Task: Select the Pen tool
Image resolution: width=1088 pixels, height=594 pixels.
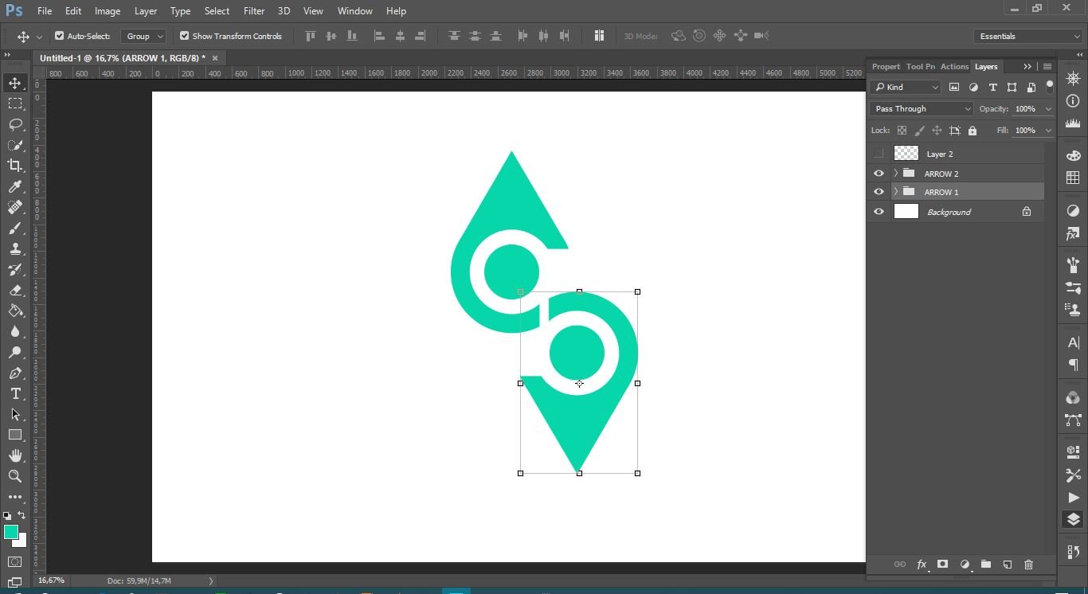Action: click(x=15, y=373)
